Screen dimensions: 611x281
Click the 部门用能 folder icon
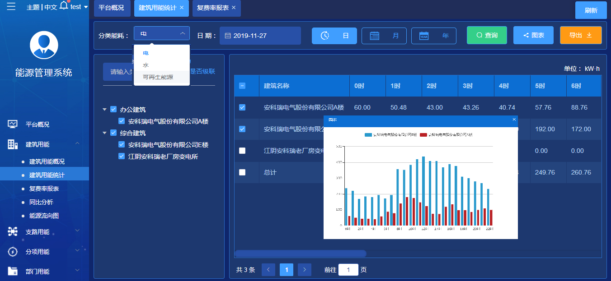pos(13,271)
